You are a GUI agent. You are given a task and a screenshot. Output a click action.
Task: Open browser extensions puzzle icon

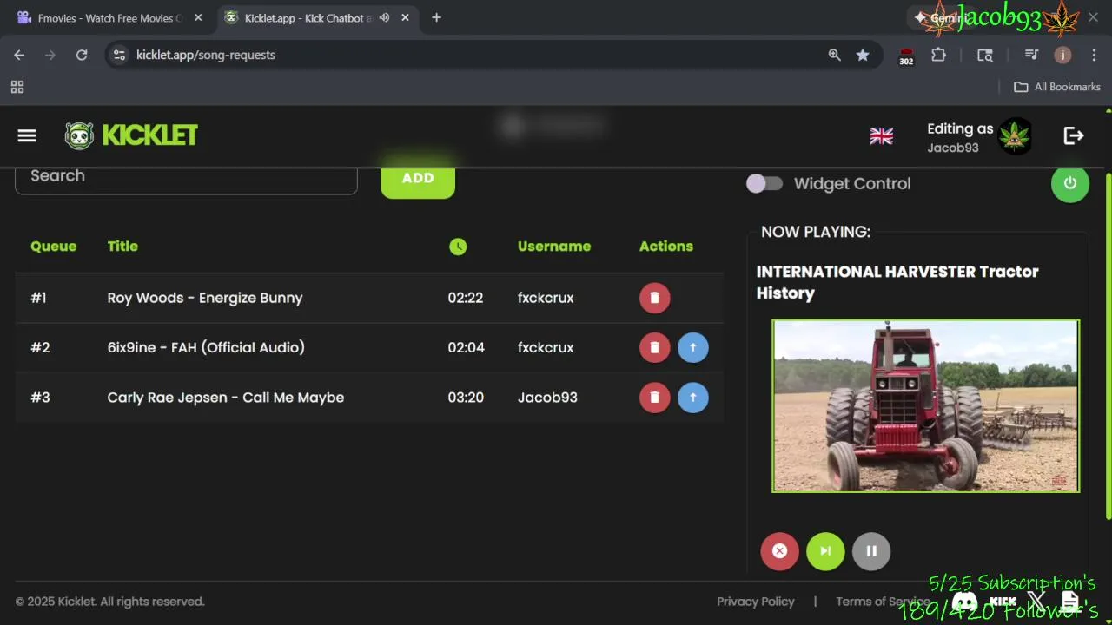(938, 55)
